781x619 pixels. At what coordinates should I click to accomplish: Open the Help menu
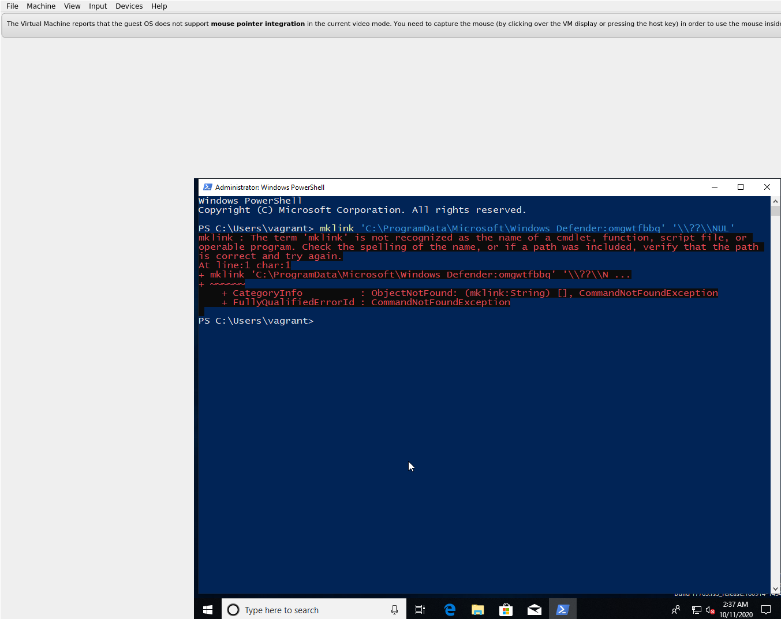pyautogui.click(x=159, y=6)
